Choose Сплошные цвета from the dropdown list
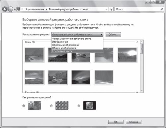166x128 pixels. tap(77, 51)
